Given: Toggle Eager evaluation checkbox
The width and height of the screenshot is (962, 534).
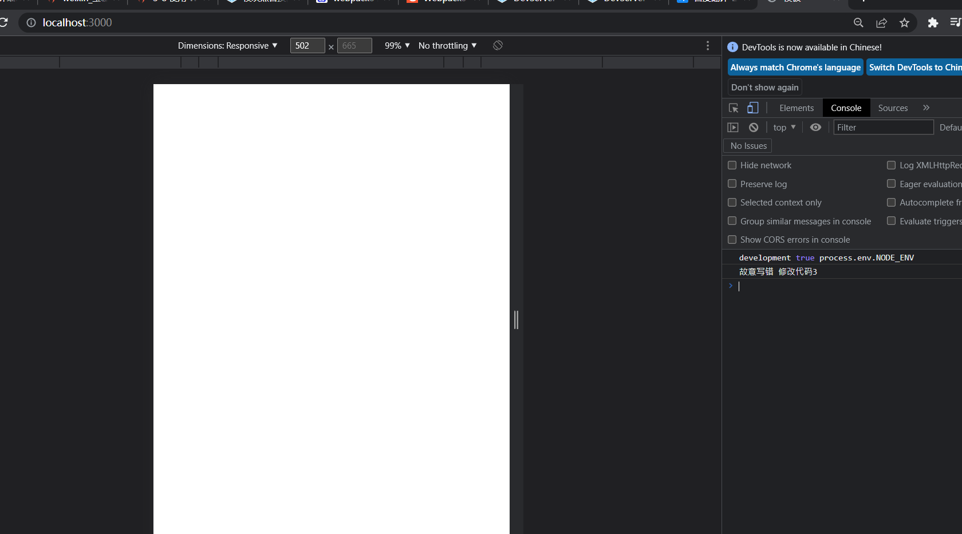Looking at the screenshot, I should pyautogui.click(x=891, y=184).
